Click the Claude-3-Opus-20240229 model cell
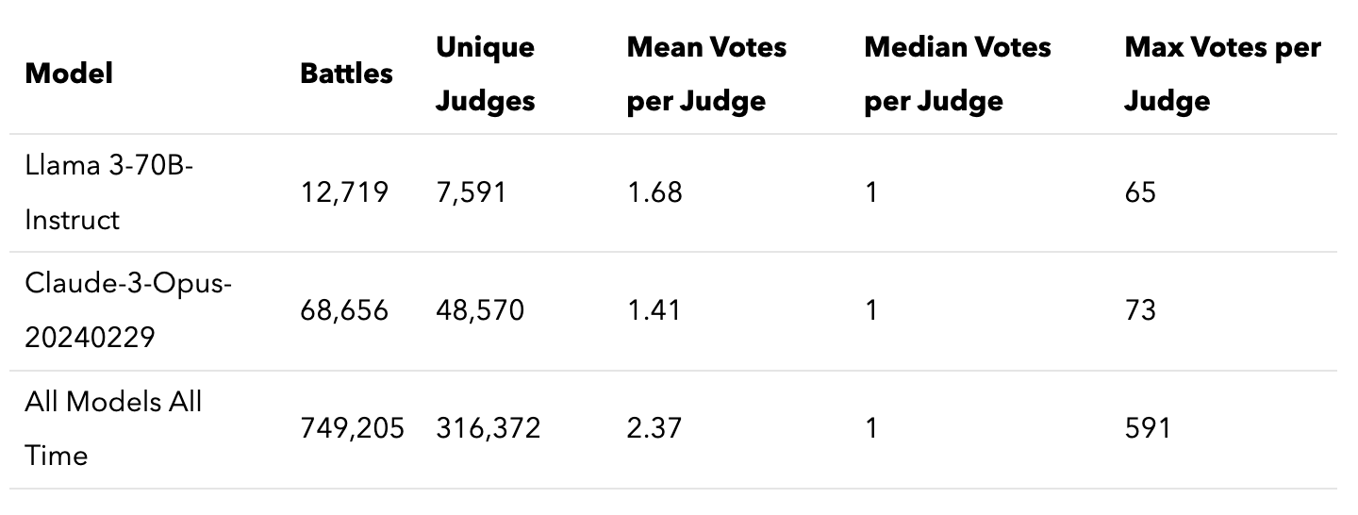This screenshot has width=1358, height=515. click(127, 311)
